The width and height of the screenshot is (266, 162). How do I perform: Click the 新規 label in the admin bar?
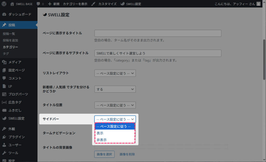[x=56, y=4]
